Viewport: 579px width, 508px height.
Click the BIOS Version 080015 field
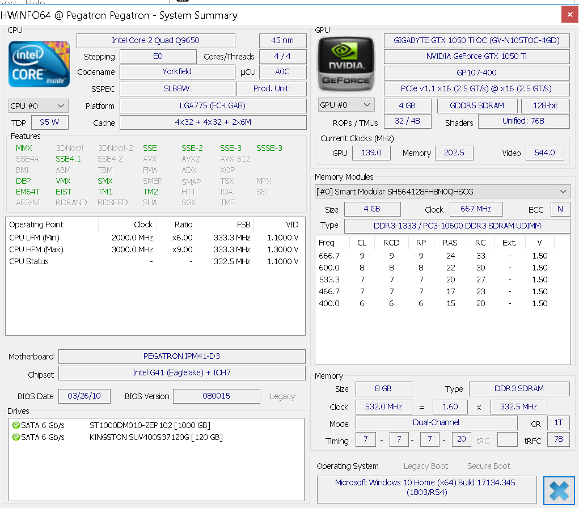[217, 396]
